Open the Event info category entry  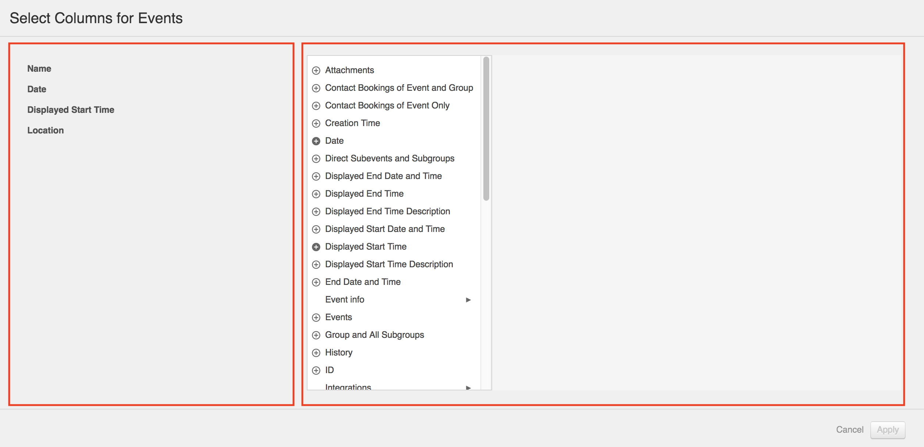345,300
